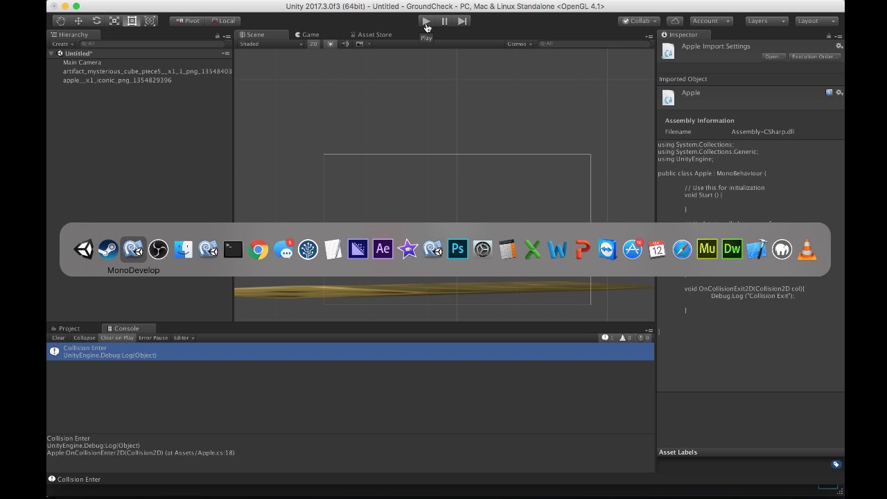
Task: Open the Apple script help icon
Action: (x=829, y=93)
